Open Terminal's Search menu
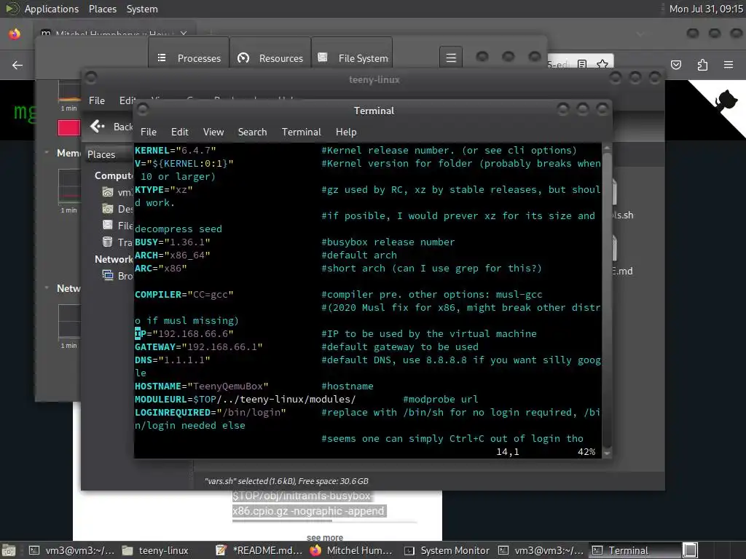Viewport: 746px width, 559px height. (252, 132)
